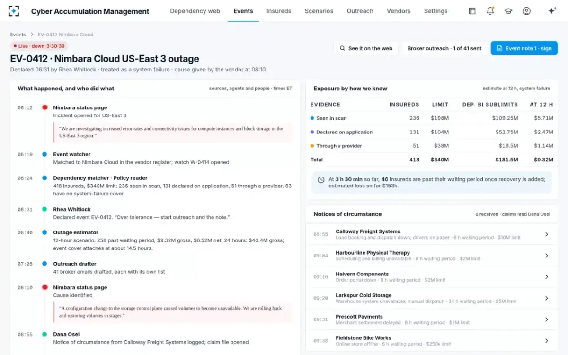Viewport: 568px width, 355px height.
Task: Open the layout panel icon
Action: click(472, 11)
